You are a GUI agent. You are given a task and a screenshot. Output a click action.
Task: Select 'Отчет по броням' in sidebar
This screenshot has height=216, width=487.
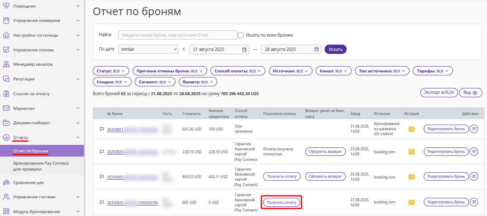[31, 151]
